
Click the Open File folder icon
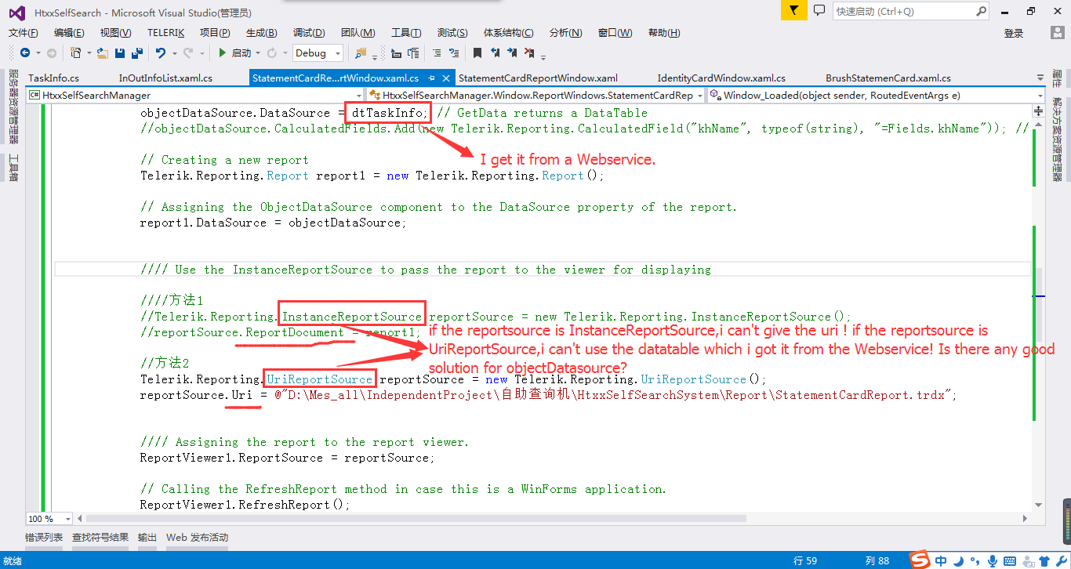point(102,53)
